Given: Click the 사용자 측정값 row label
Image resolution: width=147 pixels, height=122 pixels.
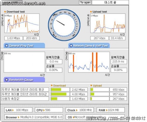Looking at the screenshot, I should tap(25, 99).
